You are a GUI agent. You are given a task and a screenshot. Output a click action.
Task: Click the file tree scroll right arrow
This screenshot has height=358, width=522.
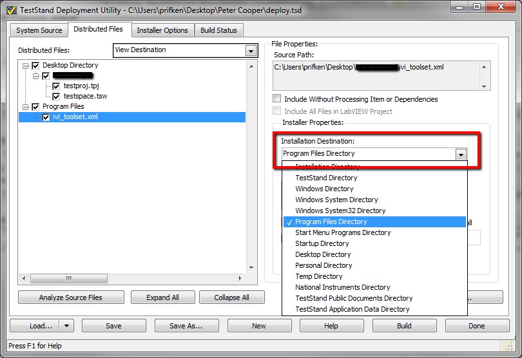240,278
